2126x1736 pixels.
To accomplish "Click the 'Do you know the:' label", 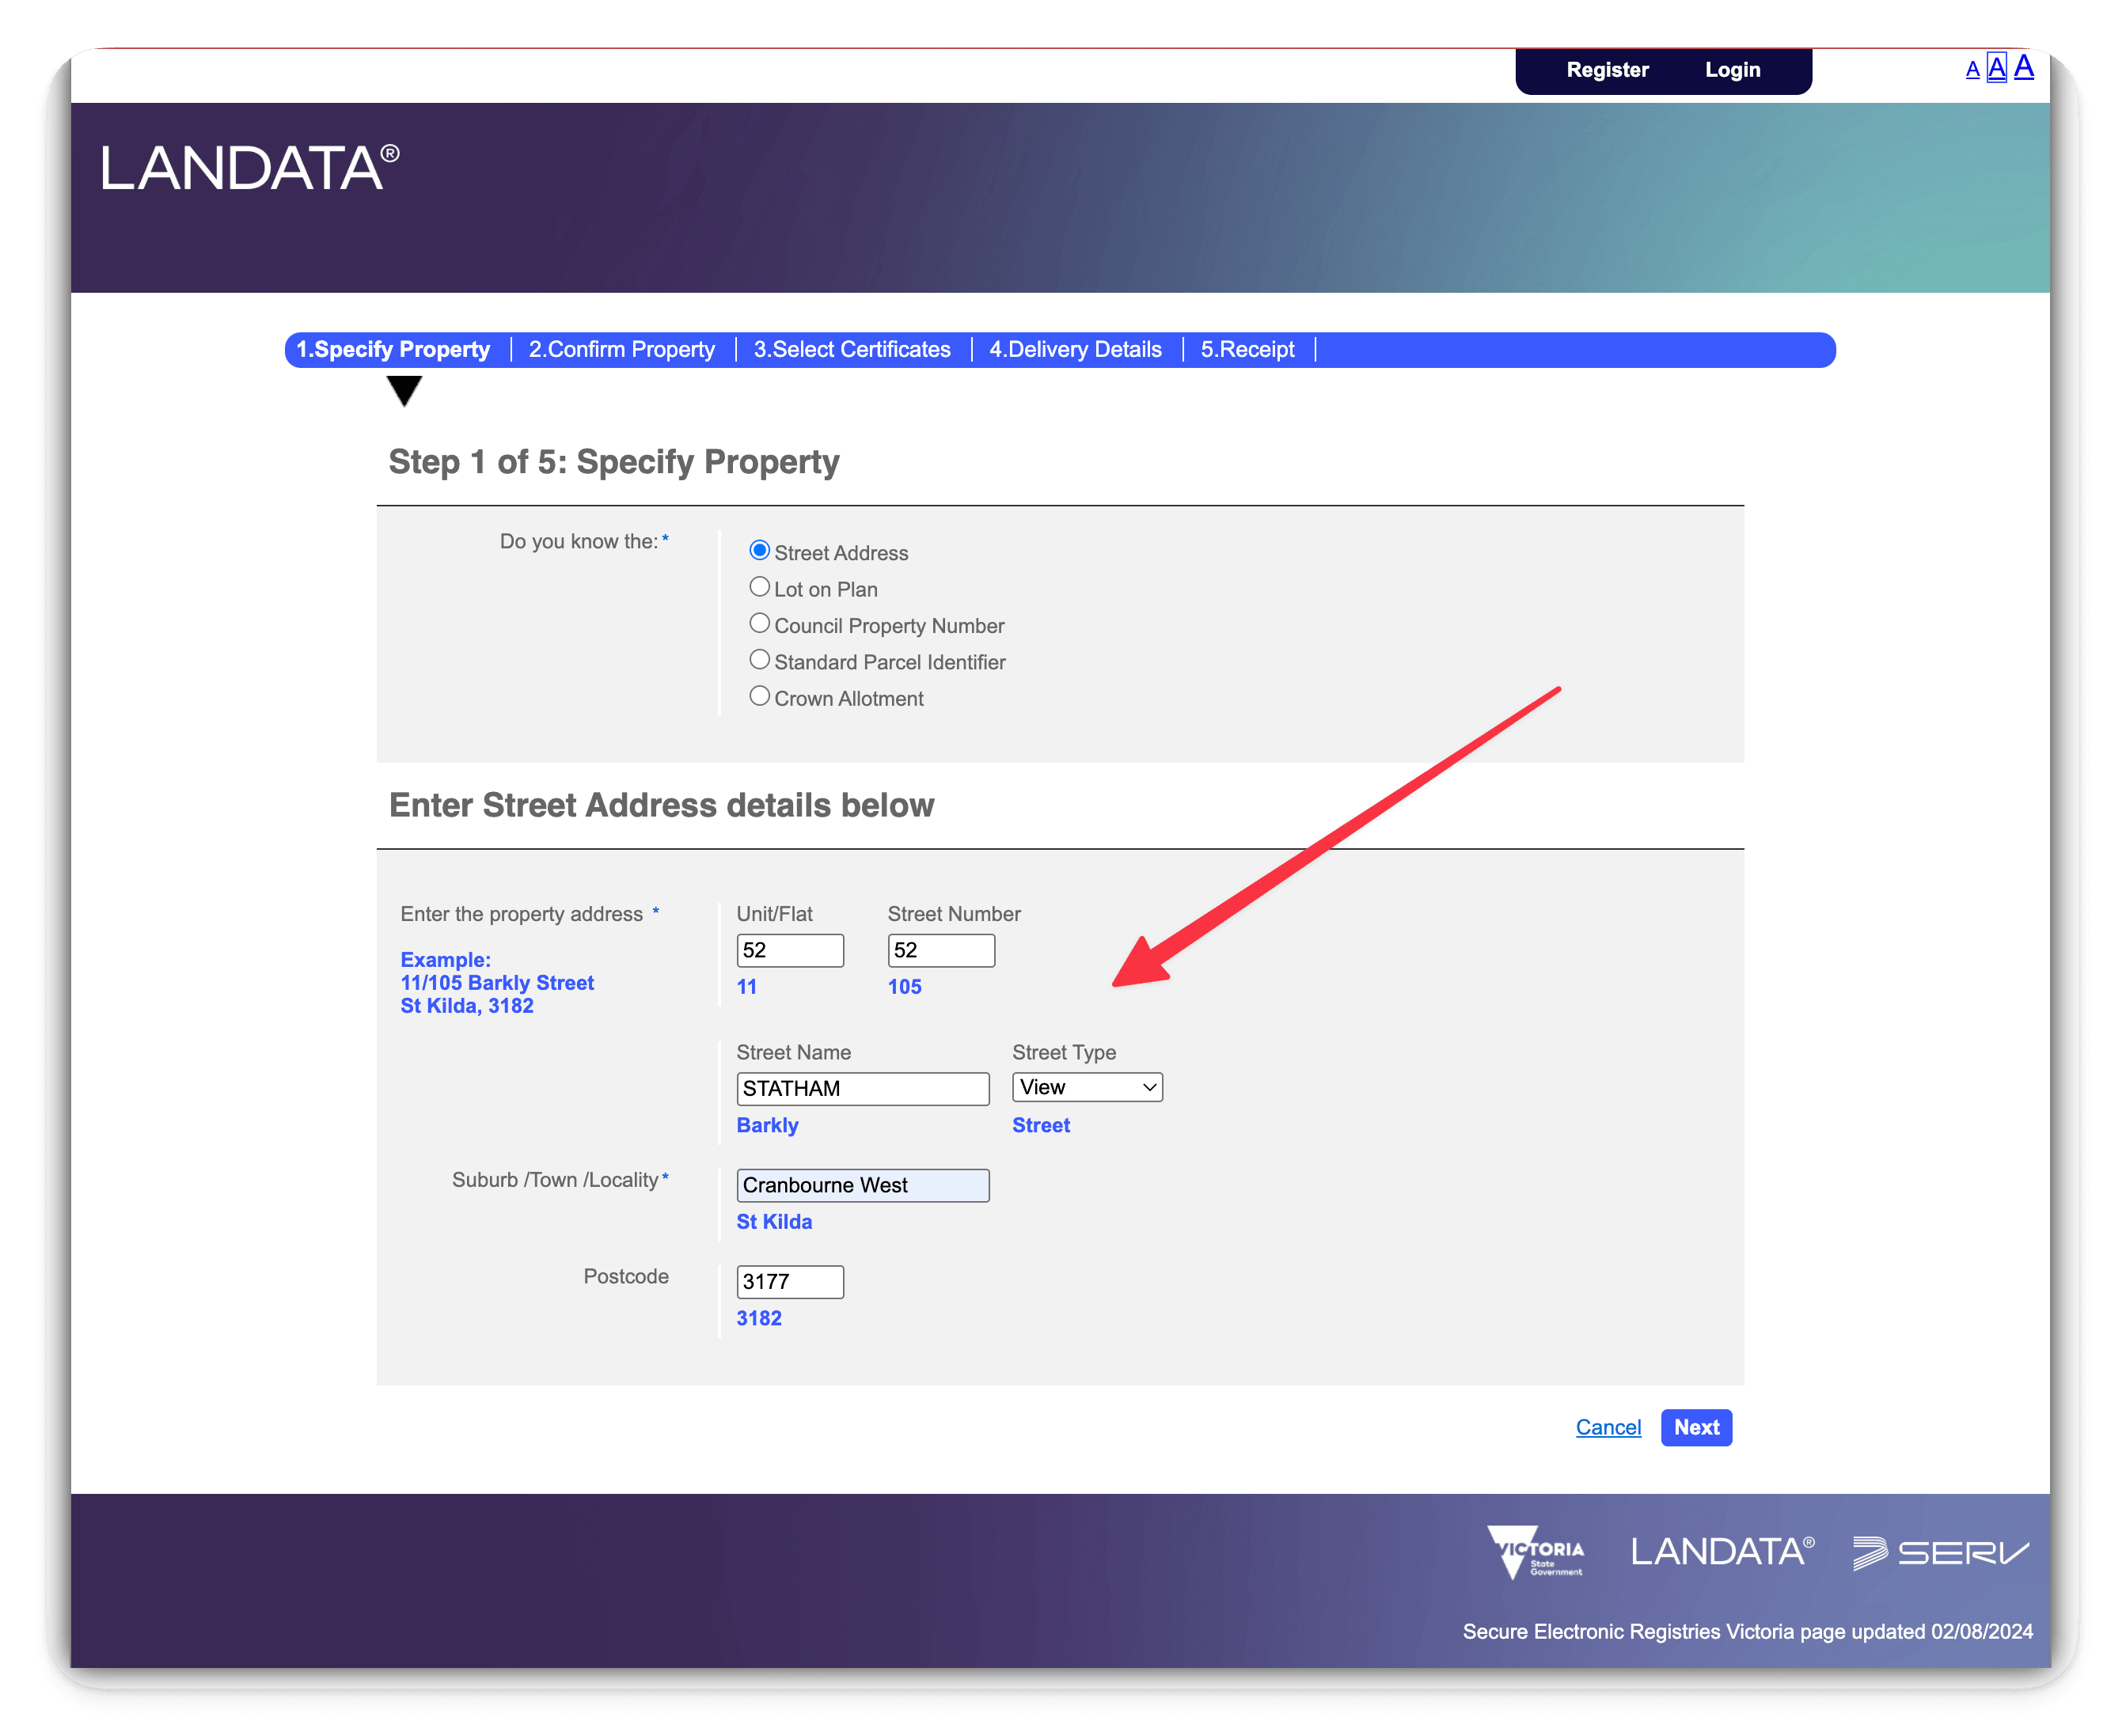I will click(x=579, y=542).
